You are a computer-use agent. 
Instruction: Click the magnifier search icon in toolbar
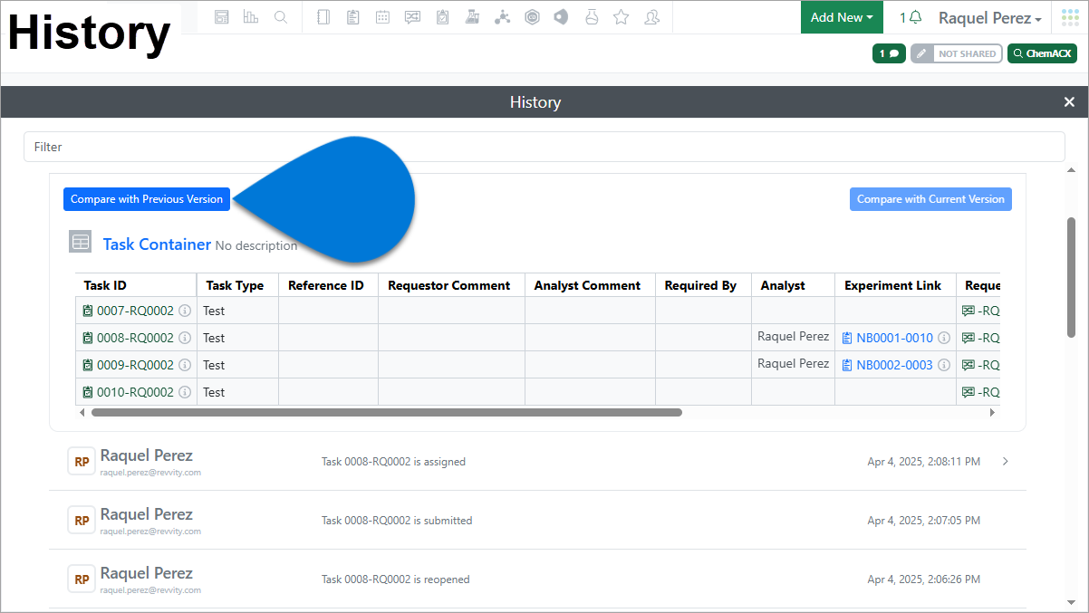281,17
